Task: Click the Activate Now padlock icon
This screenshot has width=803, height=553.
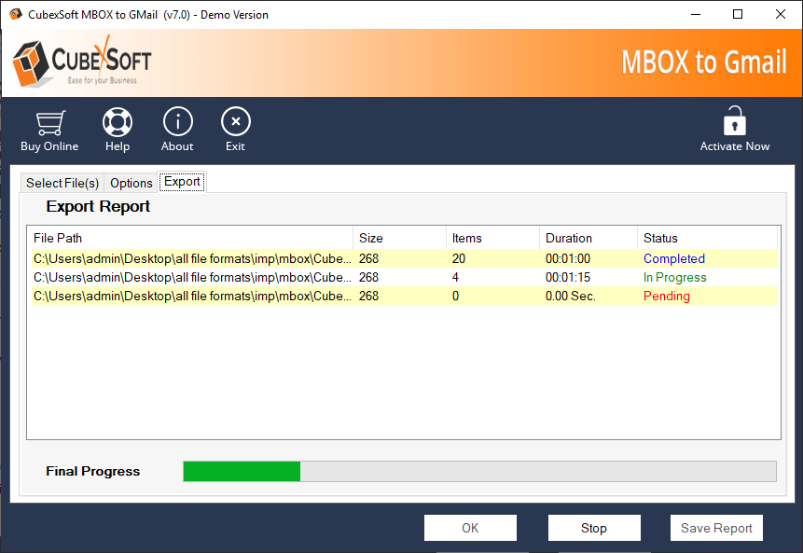Action: point(735,121)
